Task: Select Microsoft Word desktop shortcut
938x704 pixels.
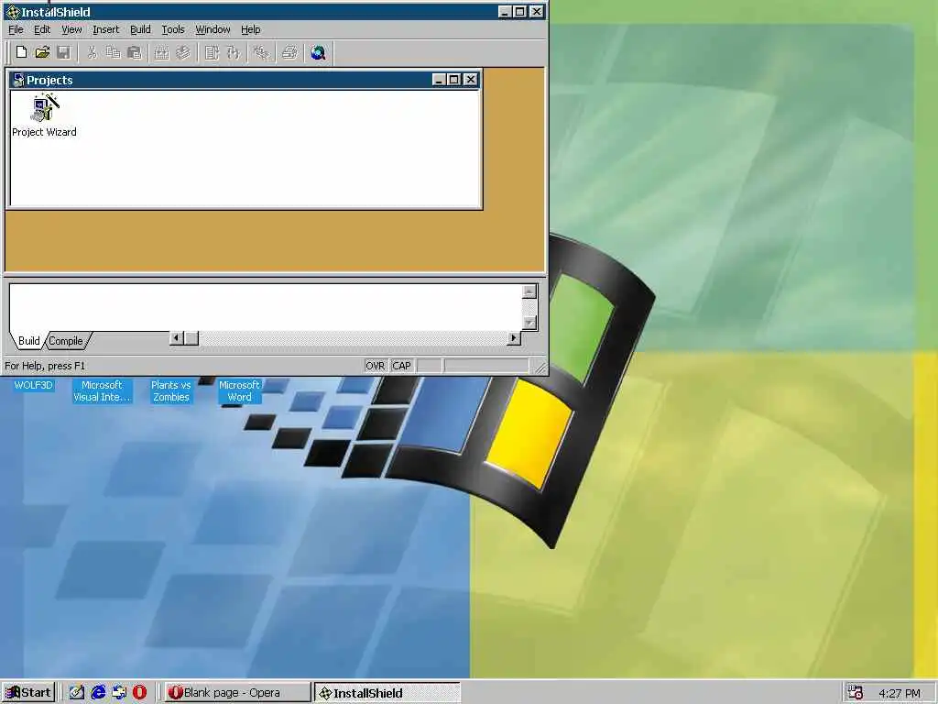Action: click(x=239, y=390)
